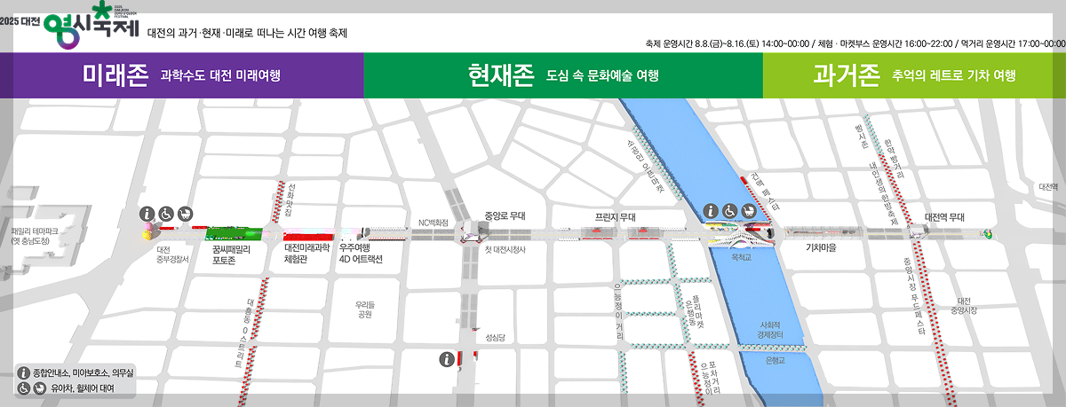The image size is (1066, 407).
Task: Click the NC백화점 label
Action: pos(434,223)
